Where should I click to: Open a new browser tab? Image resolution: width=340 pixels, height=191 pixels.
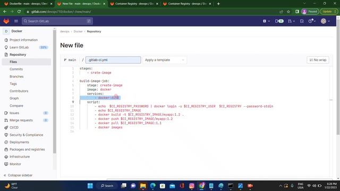[218, 4]
